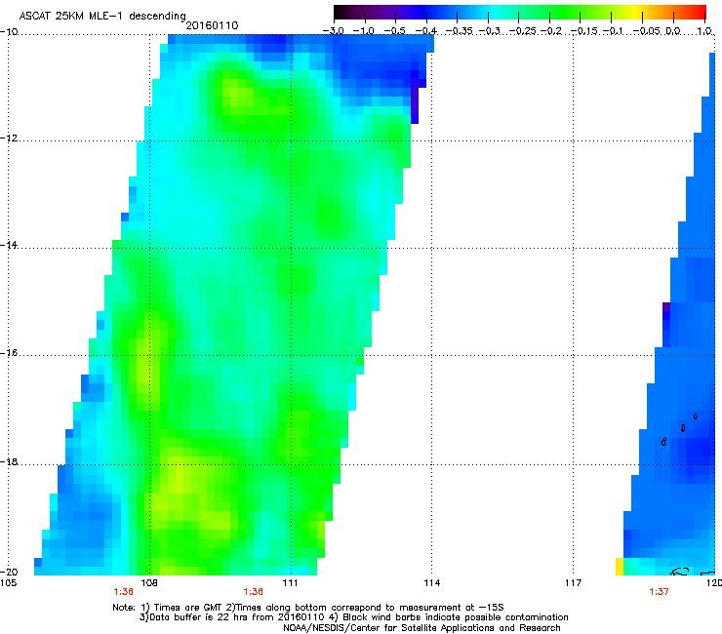
Task: Click the yellow data cell at the eastern swath's bottom corner
Action: (x=620, y=567)
